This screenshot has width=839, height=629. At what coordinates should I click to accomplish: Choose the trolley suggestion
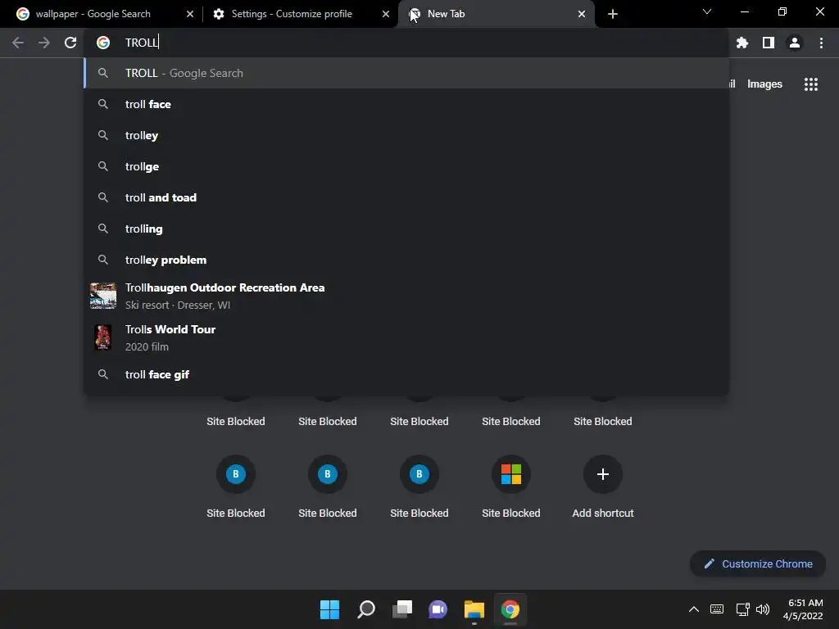pyautogui.click(x=406, y=135)
